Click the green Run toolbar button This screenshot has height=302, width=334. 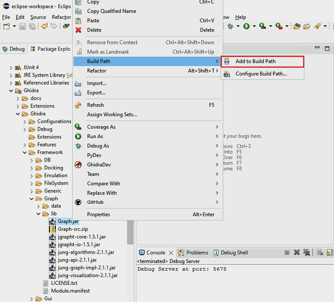click(x=246, y=26)
